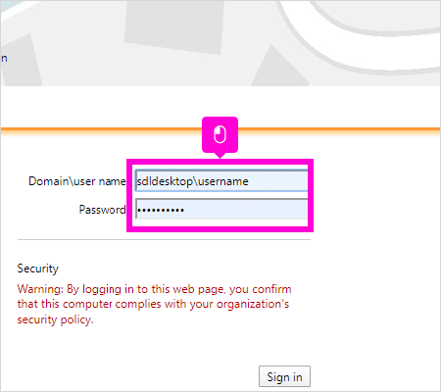Click the gray square shape in the banner
441x392 pixels.
pos(174,25)
